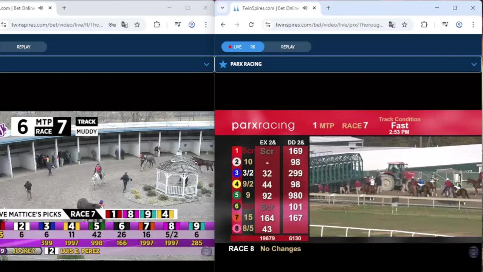
Task: Click the left window's address bar URL
Action: 57,25
